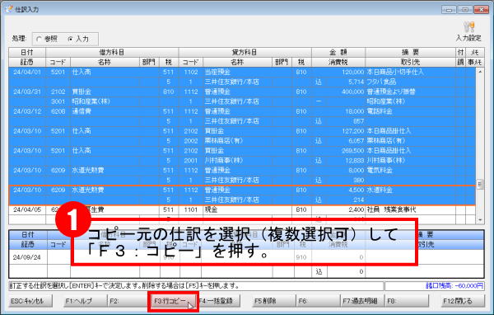Click the 金額 column header

(338, 53)
